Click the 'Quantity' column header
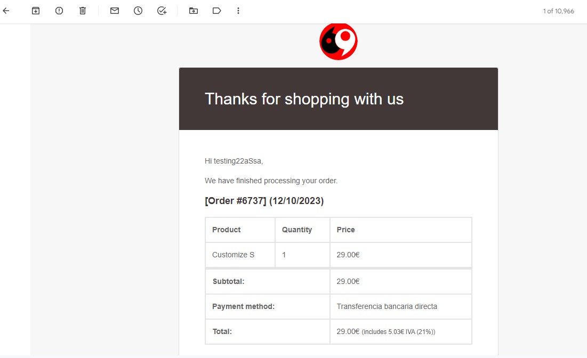 point(297,230)
